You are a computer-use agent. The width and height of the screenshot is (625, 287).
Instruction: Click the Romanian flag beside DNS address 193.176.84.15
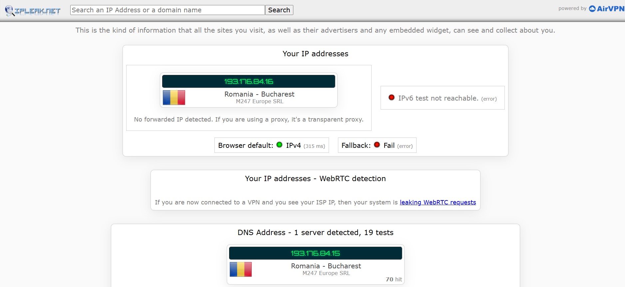(240, 269)
